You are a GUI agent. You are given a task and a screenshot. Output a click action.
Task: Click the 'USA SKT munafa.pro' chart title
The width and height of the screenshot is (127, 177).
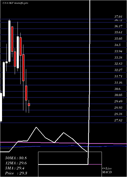(x=15, y=3)
